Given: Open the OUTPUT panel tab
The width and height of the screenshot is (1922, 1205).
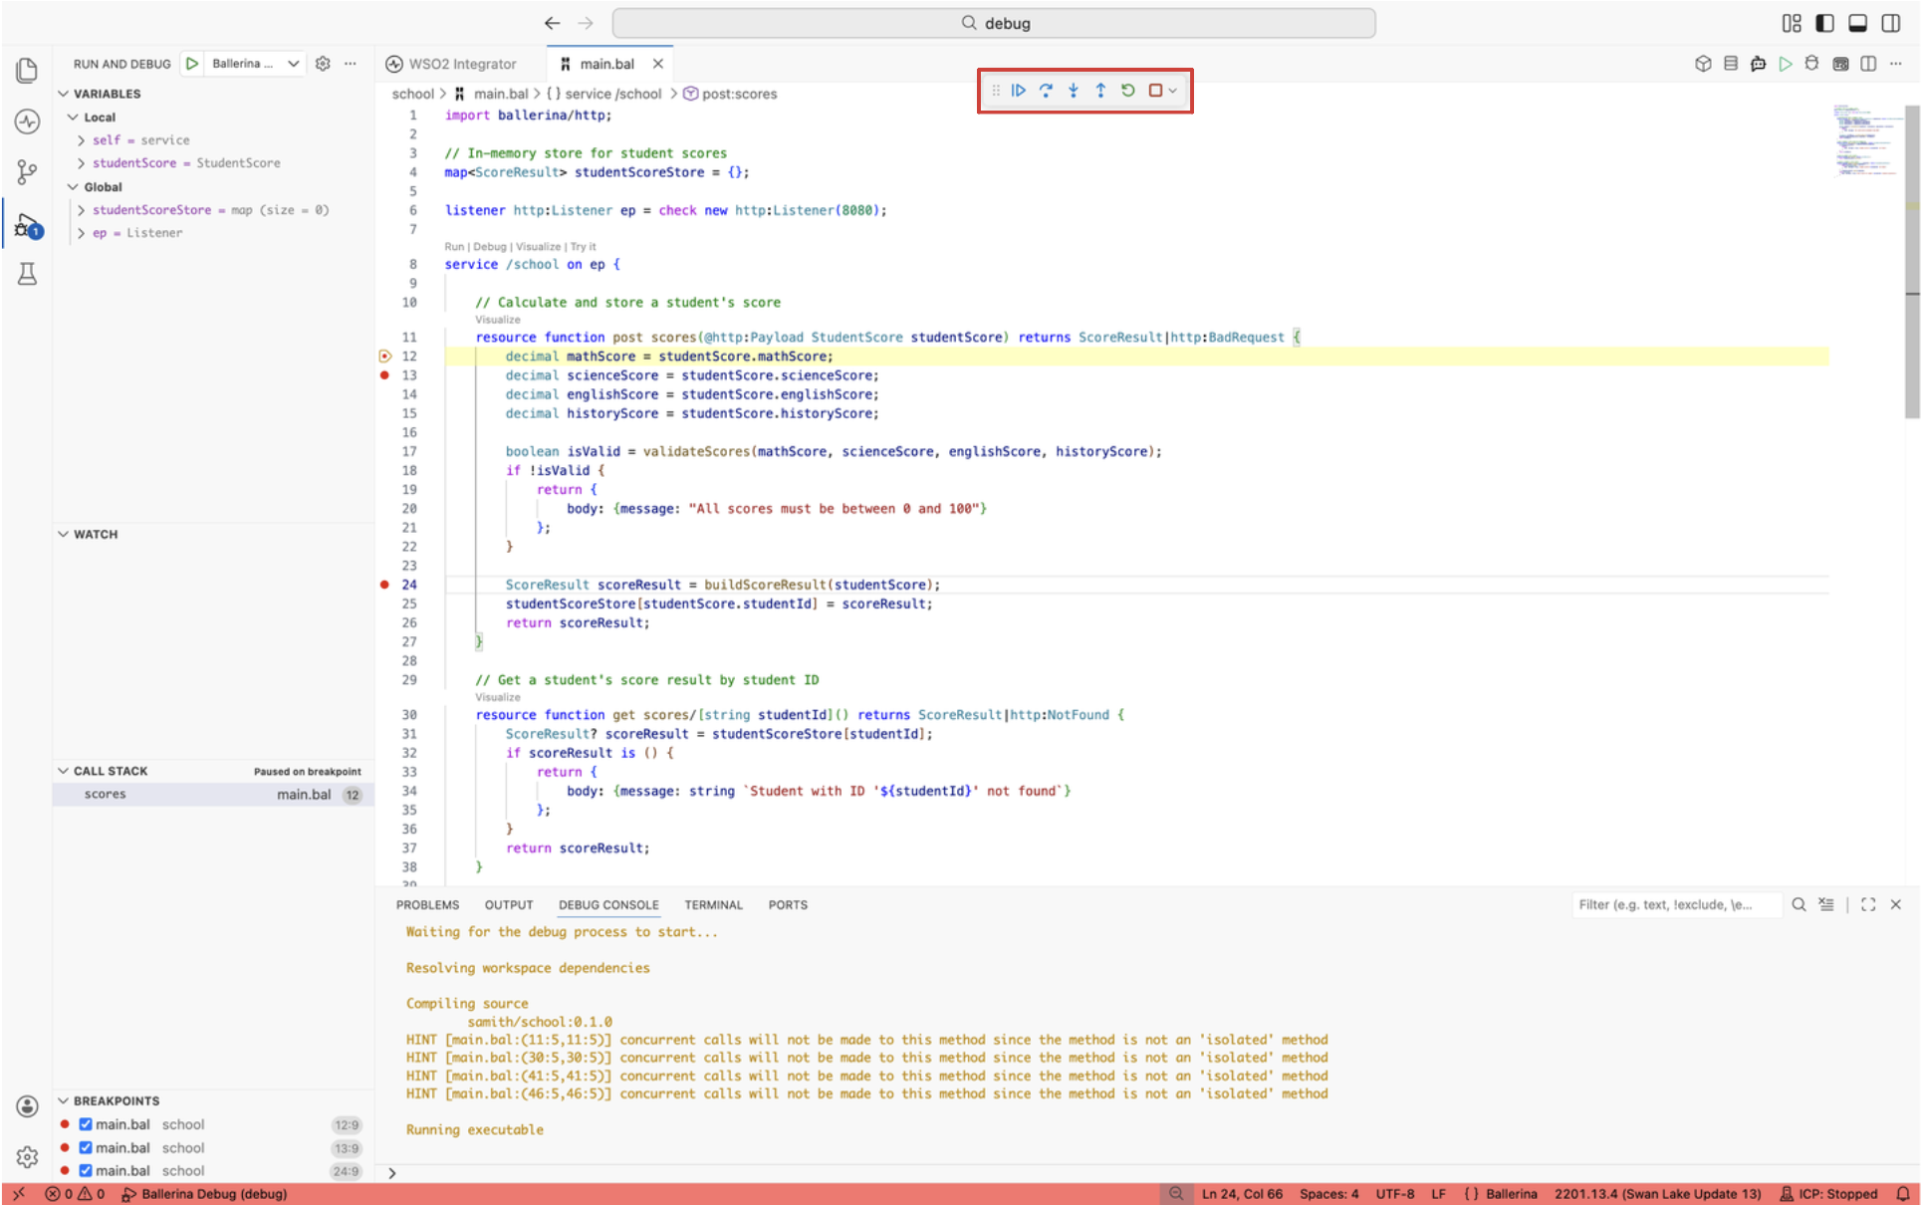Looking at the screenshot, I should point(509,904).
